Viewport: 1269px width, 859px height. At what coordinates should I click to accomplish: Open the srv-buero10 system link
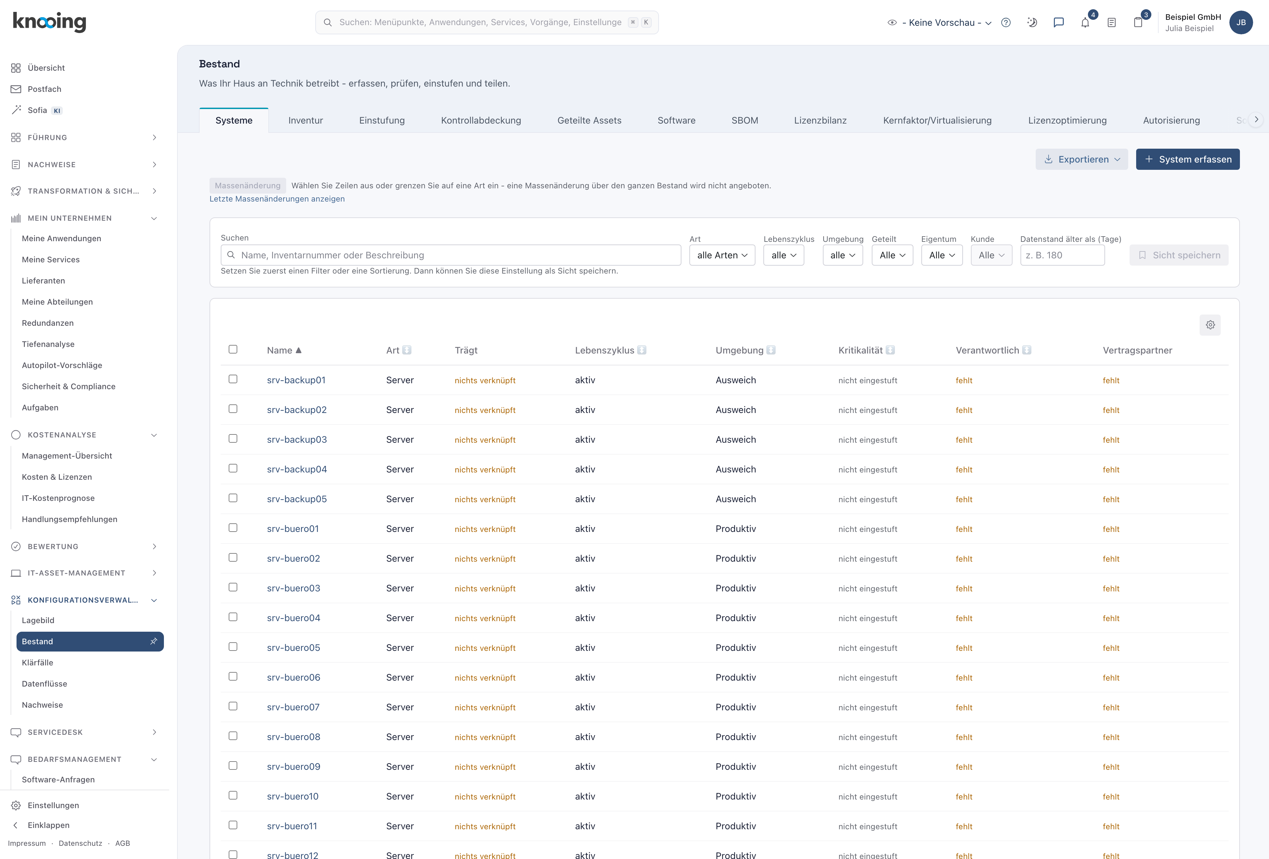coord(292,796)
